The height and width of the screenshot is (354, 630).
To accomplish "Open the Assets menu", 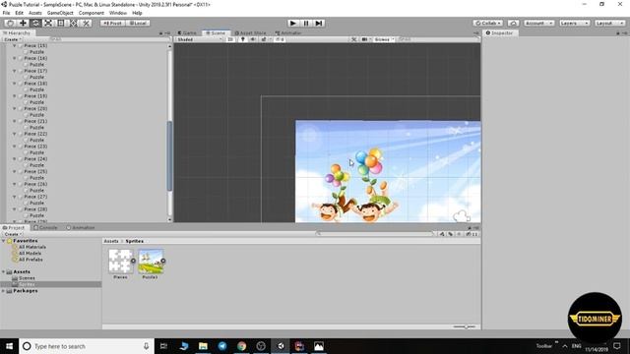I will point(35,13).
